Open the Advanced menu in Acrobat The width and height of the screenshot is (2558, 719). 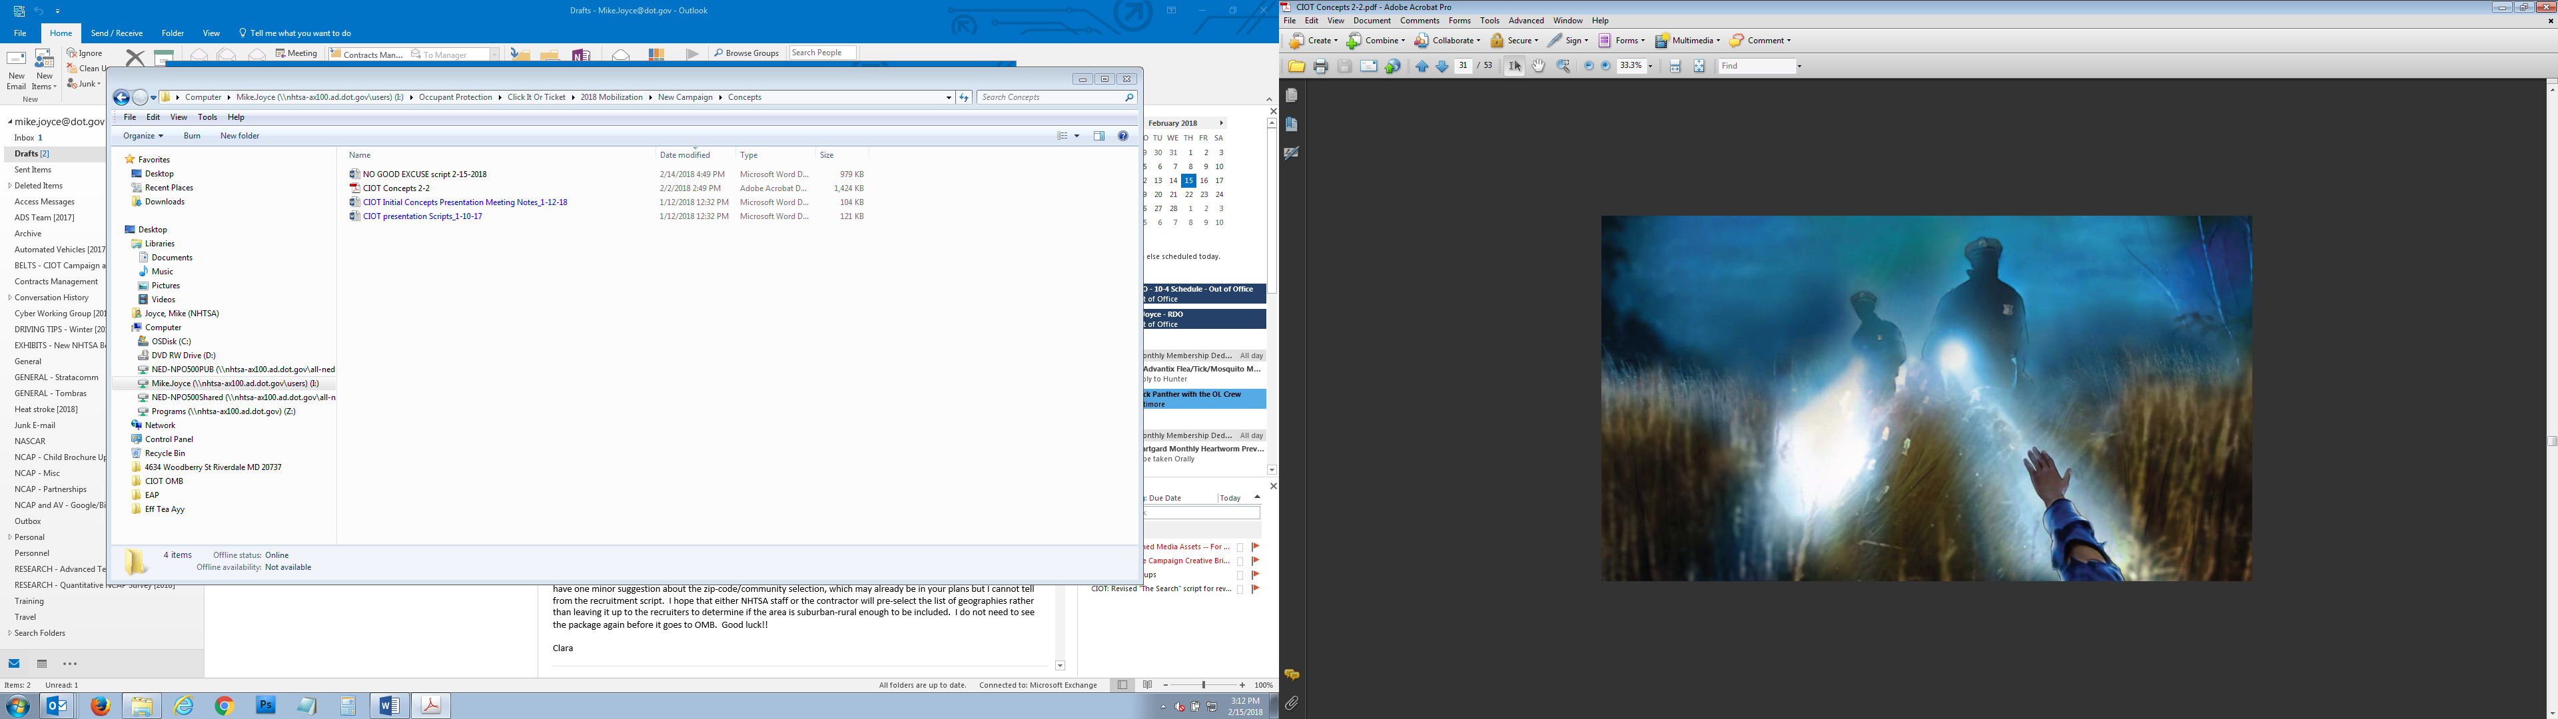pos(1525,21)
